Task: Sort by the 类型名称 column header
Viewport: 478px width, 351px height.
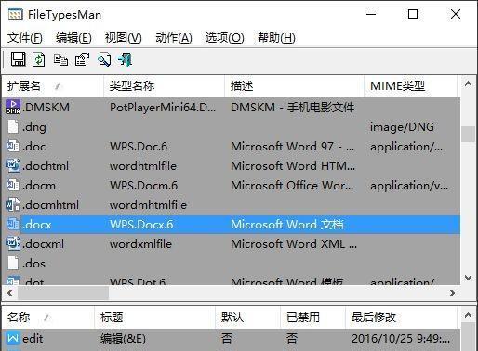Action: point(164,86)
